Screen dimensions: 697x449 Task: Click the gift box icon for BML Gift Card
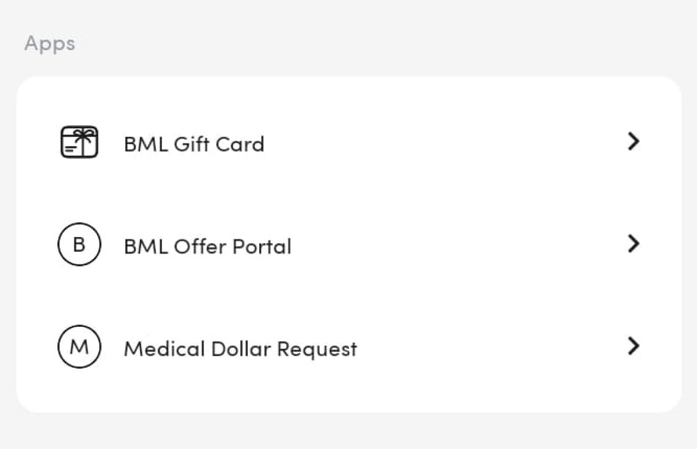pyautogui.click(x=79, y=142)
